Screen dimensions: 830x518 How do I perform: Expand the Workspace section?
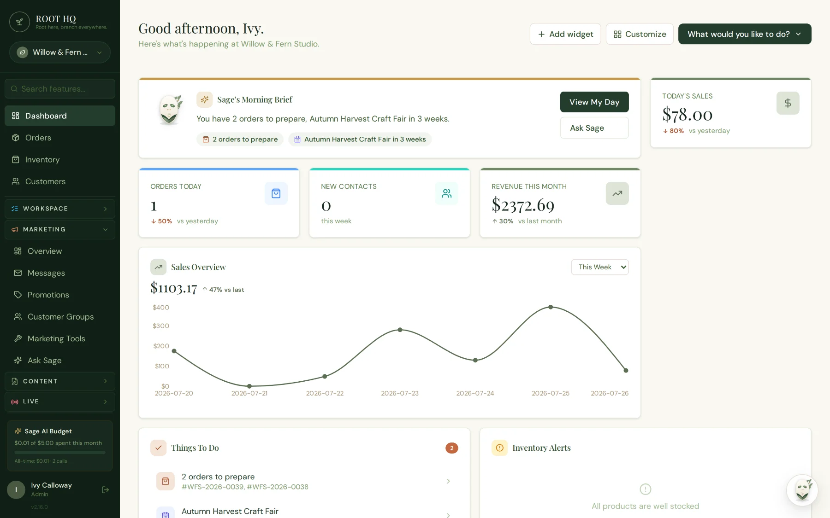pos(60,209)
